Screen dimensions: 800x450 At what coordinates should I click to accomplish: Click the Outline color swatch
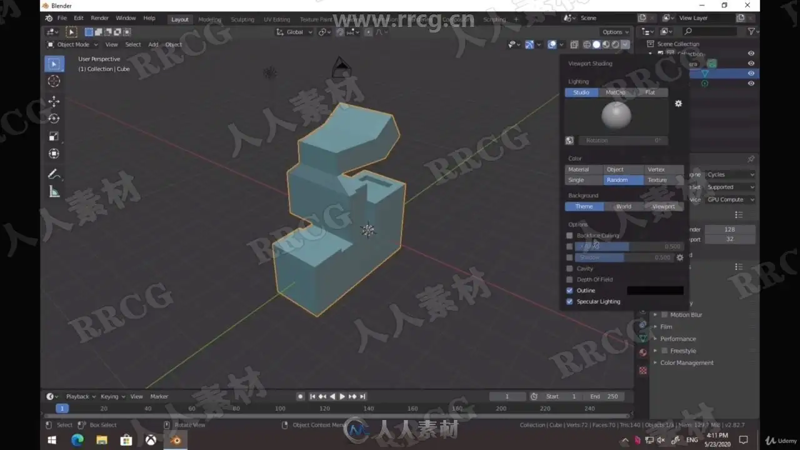[655, 291]
